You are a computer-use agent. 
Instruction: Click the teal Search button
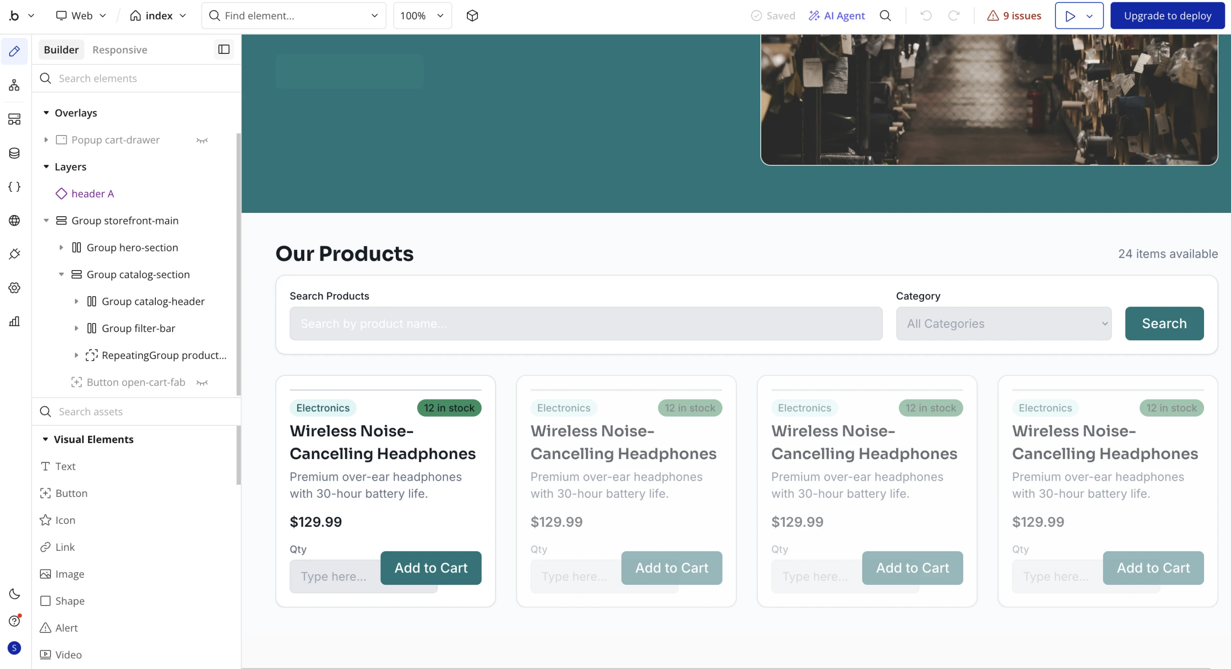pos(1164,323)
